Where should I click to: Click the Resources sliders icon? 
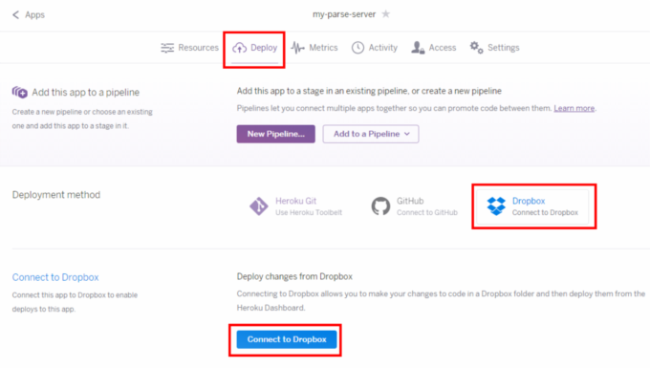pos(167,48)
